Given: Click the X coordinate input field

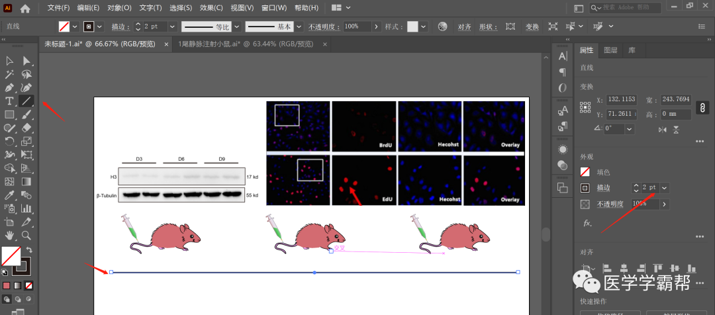Looking at the screenshot, I should 620,99.
